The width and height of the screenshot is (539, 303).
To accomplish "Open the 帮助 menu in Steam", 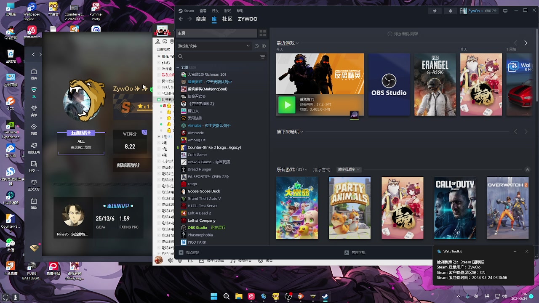I will coord(240,11).
